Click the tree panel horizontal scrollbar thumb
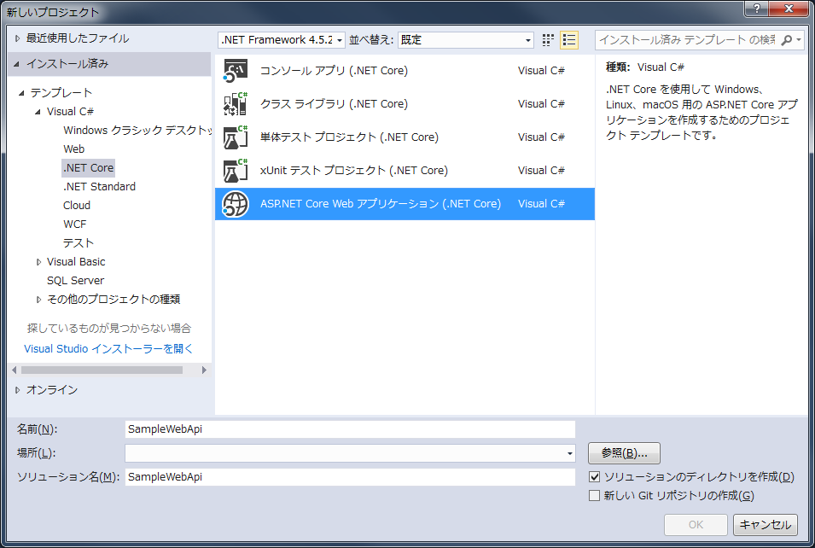The image size is (815, 548). (x=102, y=370)
